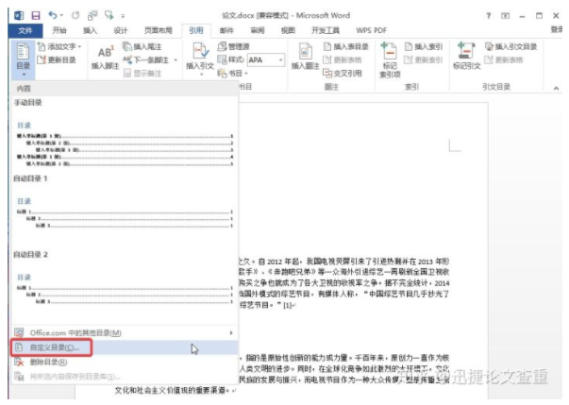
Task: Switch to the 插入 tab
Action: pyautogui.click(x=90, y=30)
